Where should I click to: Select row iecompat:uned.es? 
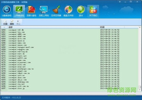tap(69, 41)
